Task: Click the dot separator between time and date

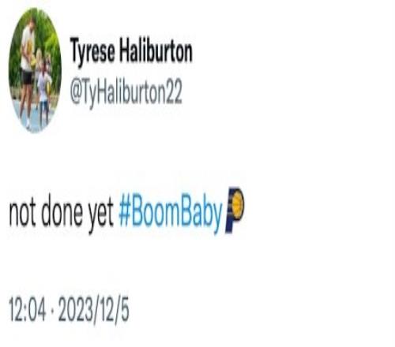Action: tap(52, 310)
